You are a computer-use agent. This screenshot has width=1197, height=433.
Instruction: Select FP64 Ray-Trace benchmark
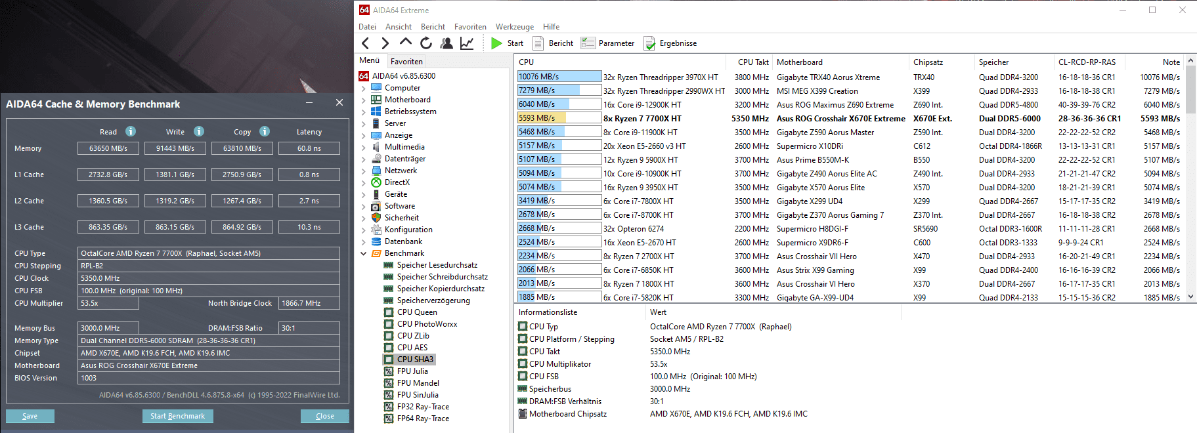(423, 419)
